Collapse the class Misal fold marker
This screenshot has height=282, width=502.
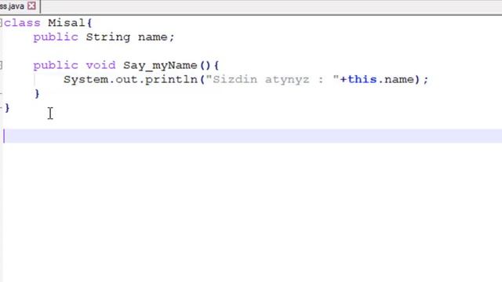tap(1, 23)
